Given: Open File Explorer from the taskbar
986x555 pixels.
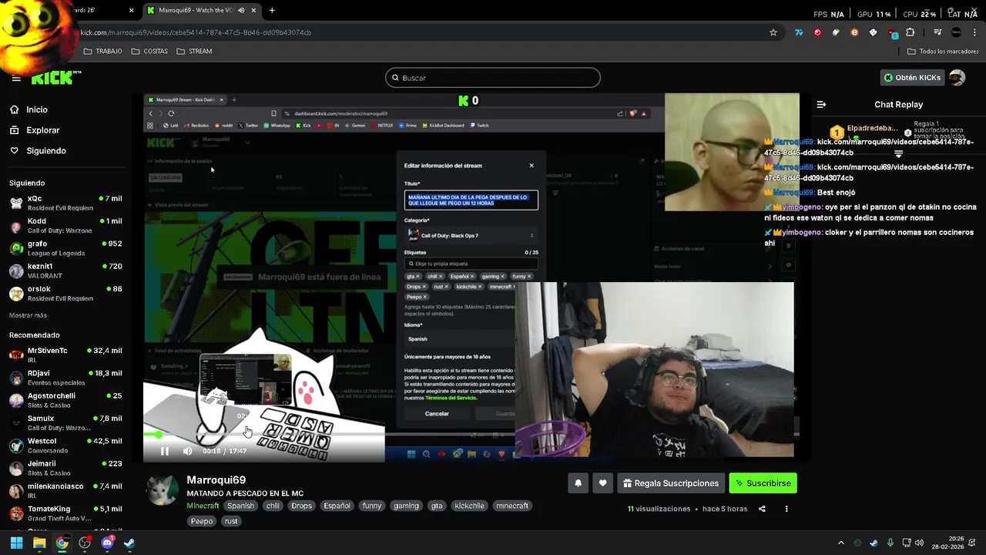Looking at the screenshot, I should (39, 543).
